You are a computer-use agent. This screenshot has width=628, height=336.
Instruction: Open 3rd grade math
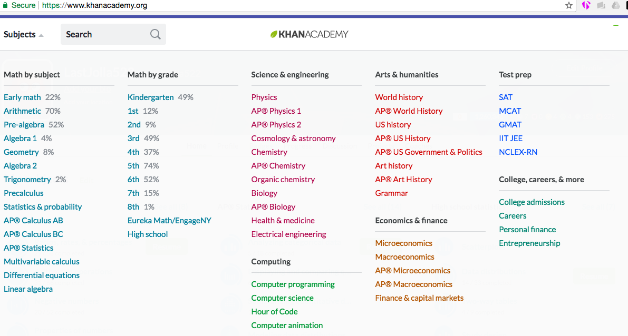point(133,138)
